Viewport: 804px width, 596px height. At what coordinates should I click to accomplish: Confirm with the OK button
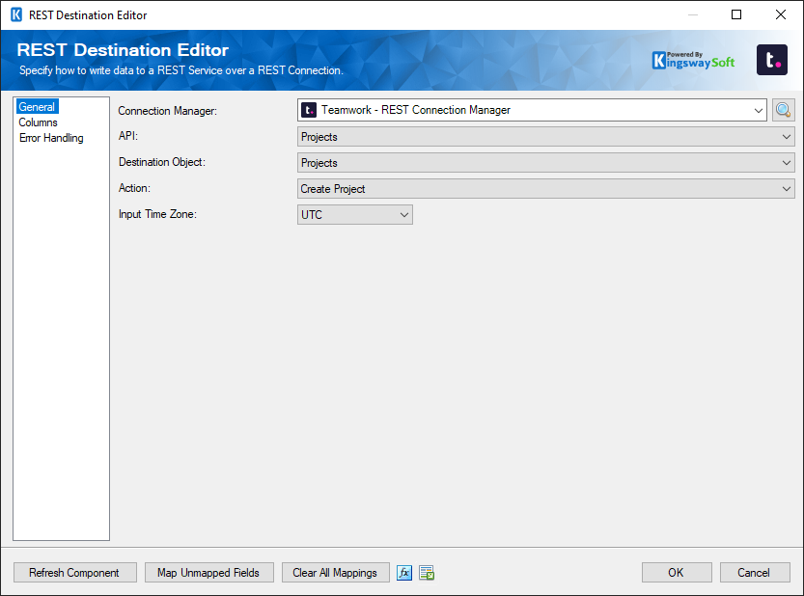[677, 573]
